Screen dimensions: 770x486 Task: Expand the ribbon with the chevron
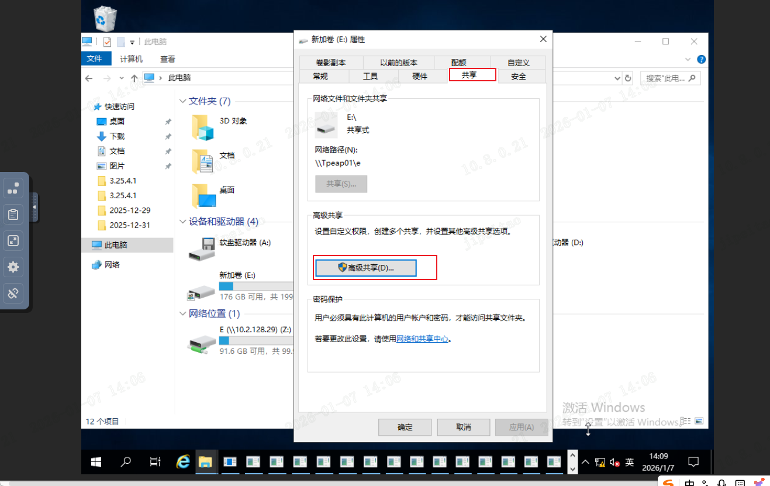click(688, 60)
